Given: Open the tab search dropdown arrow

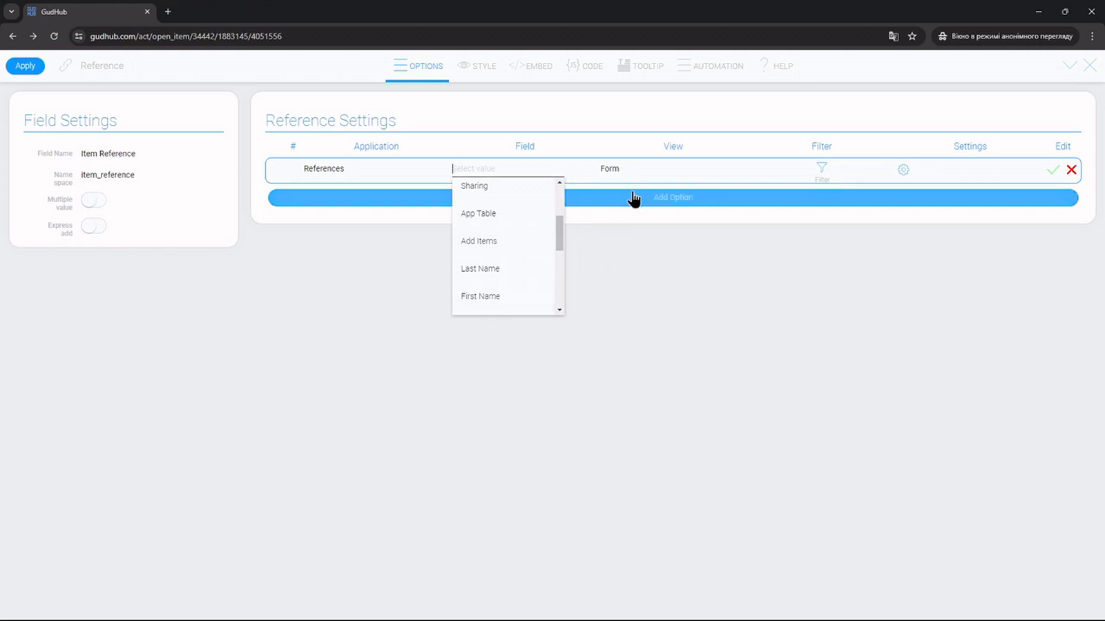Looking at the screenshot, I should click(x=11, y=12).
